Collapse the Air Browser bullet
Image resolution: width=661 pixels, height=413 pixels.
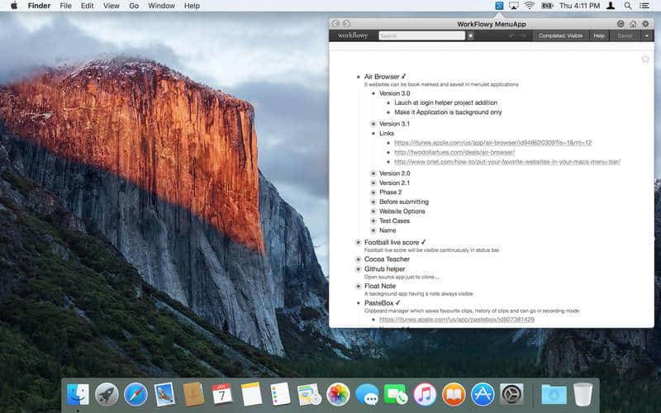359,77
